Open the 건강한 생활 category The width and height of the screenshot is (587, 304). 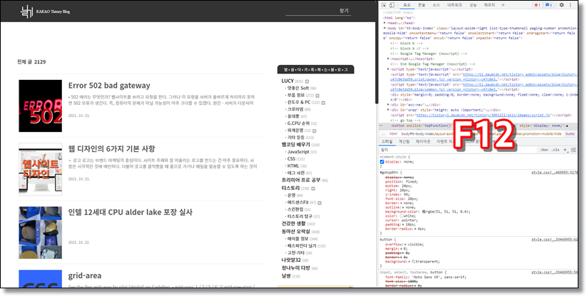pyautogui.click(x=294, y=223)
